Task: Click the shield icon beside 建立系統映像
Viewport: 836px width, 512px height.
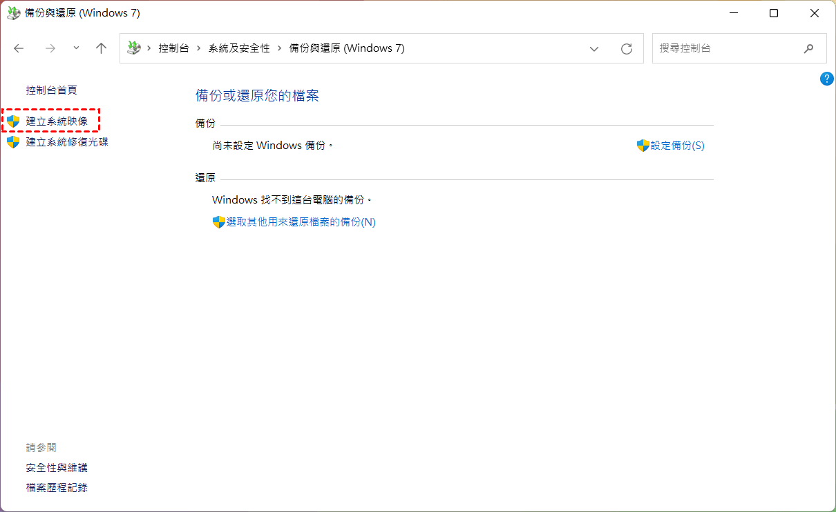Action: click(13, 121)
